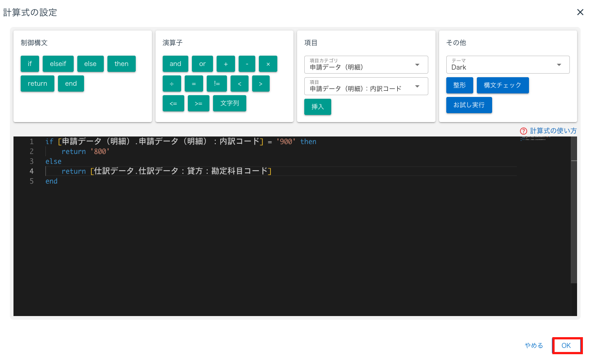Viewport: 591px width, 356px height.
Task: Click お試し実行 trial run button
Action: click(469, 105)
